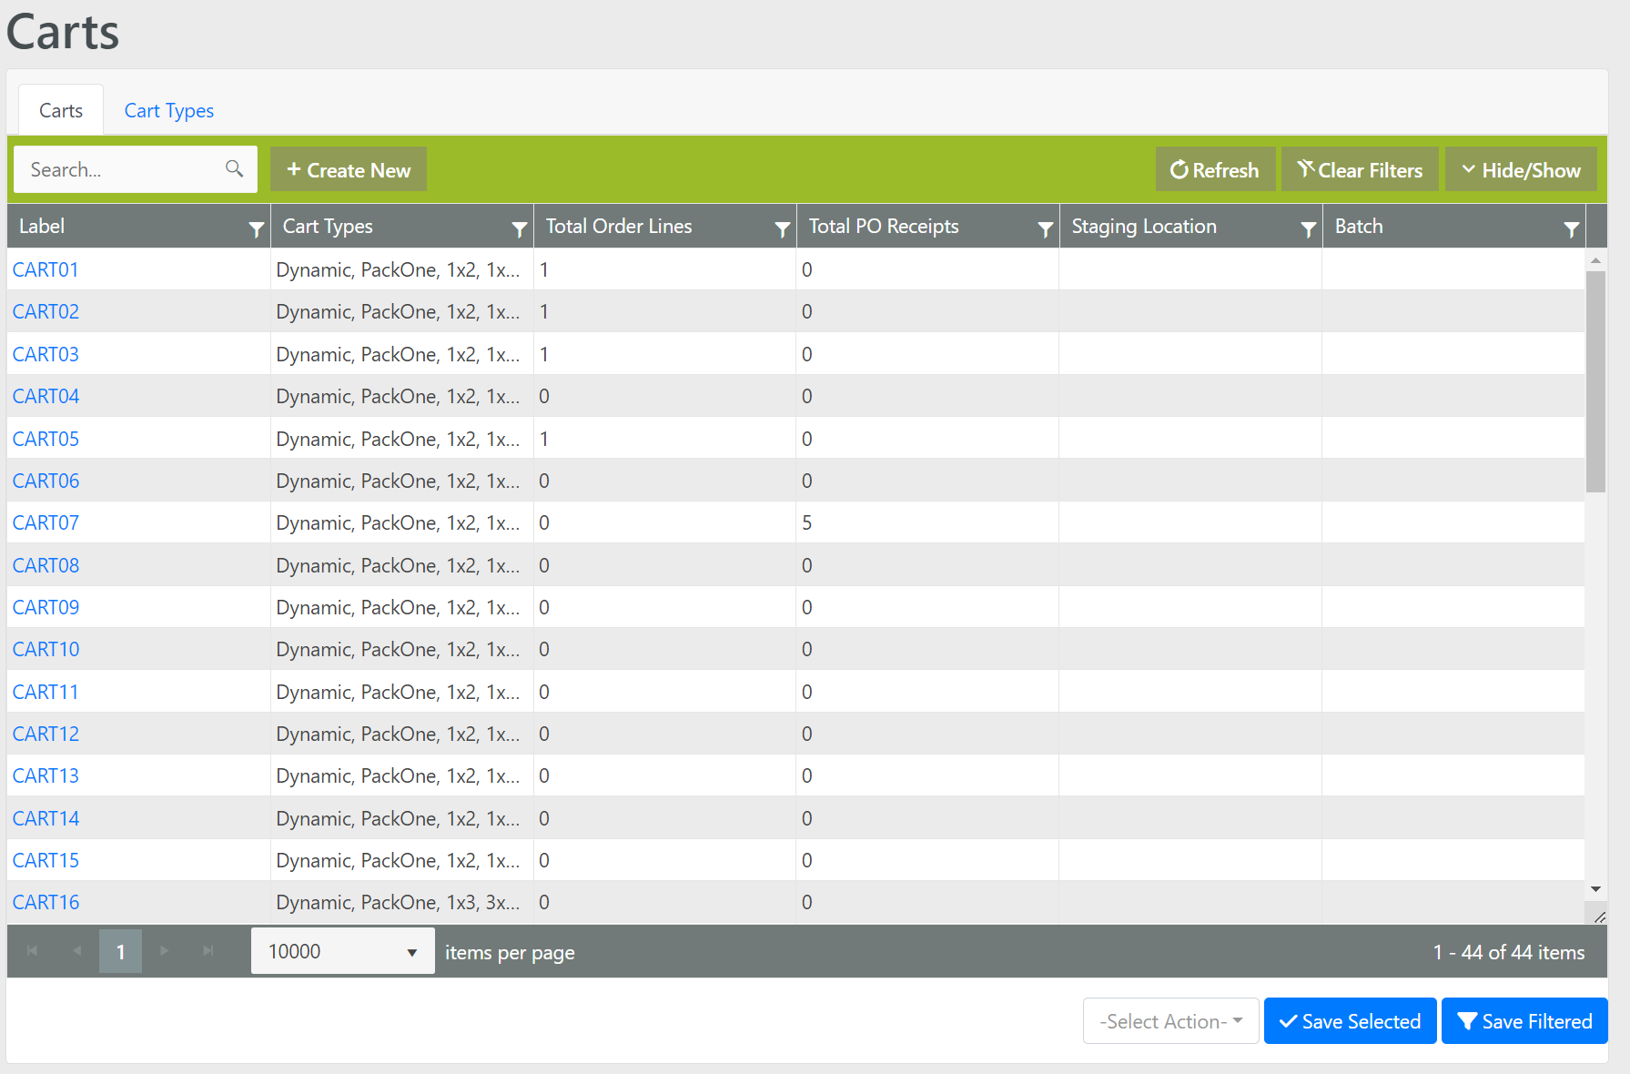The image size is (1630, 1074).
Task: Click the search magnifier icon
Action: point(234,169)
